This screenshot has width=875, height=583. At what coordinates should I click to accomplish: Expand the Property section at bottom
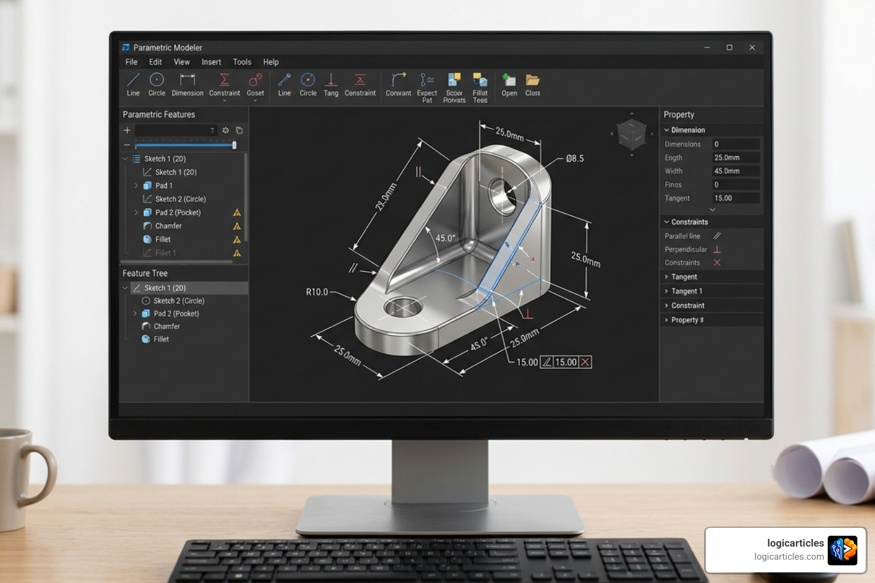[x=667, y=320]
